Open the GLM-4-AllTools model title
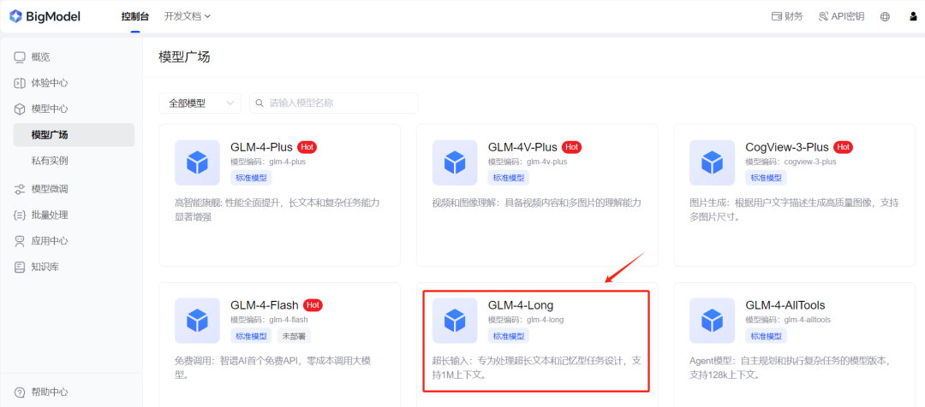The image size is (925, 407). point(785,305)
